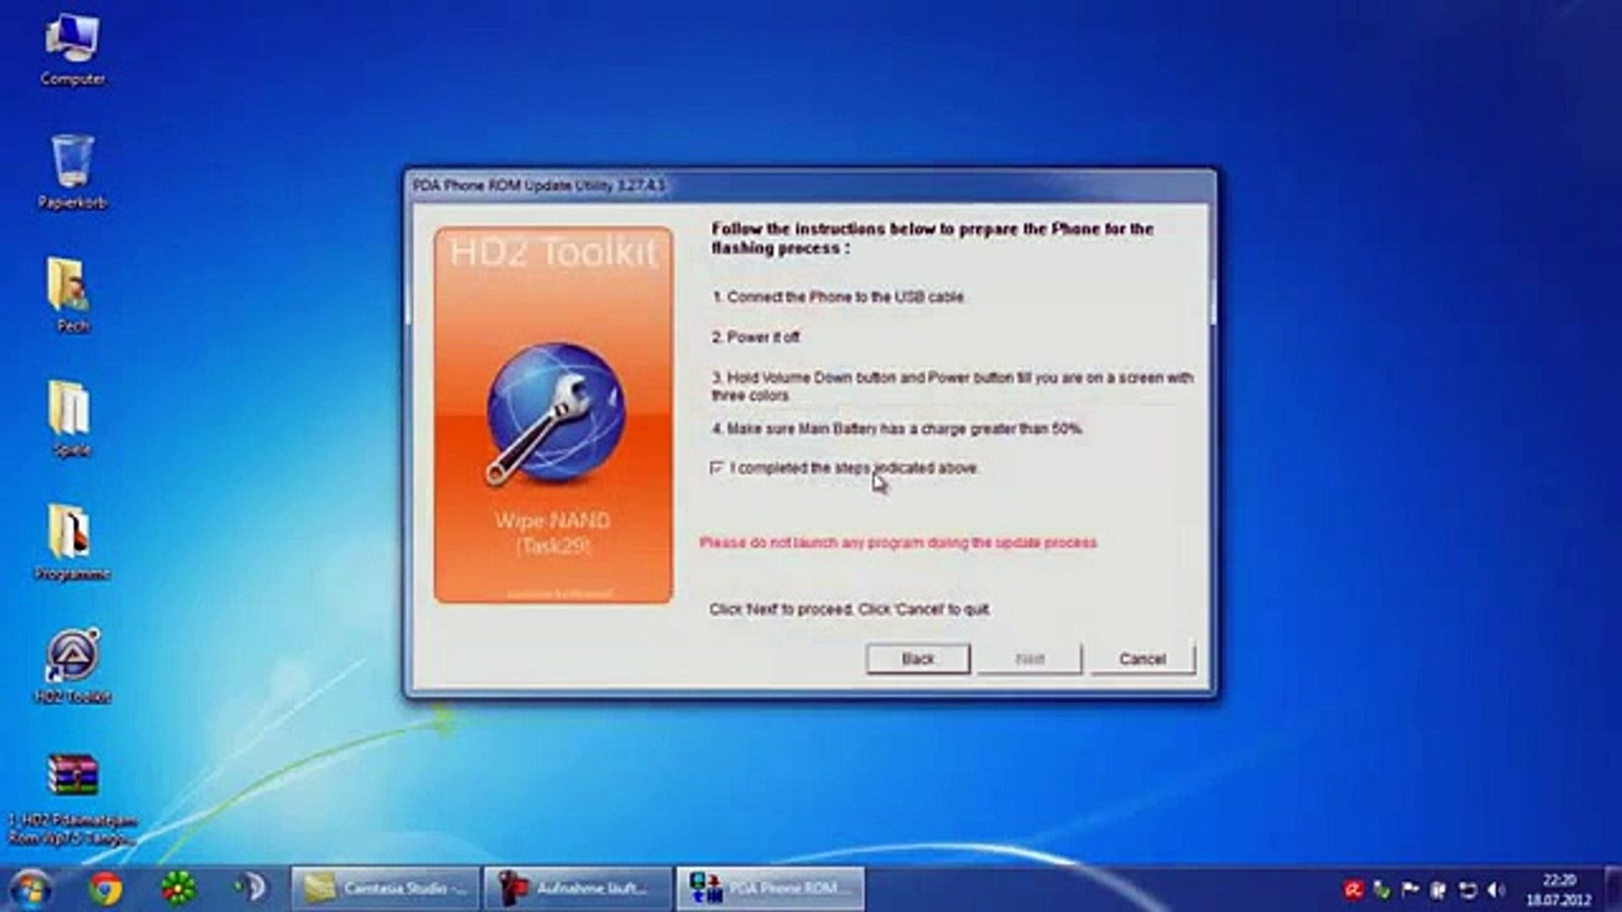The width and height of the screenshot is (1622, 912).
Task: Check 'I completed the steps indicated above'
Action: 717,467
